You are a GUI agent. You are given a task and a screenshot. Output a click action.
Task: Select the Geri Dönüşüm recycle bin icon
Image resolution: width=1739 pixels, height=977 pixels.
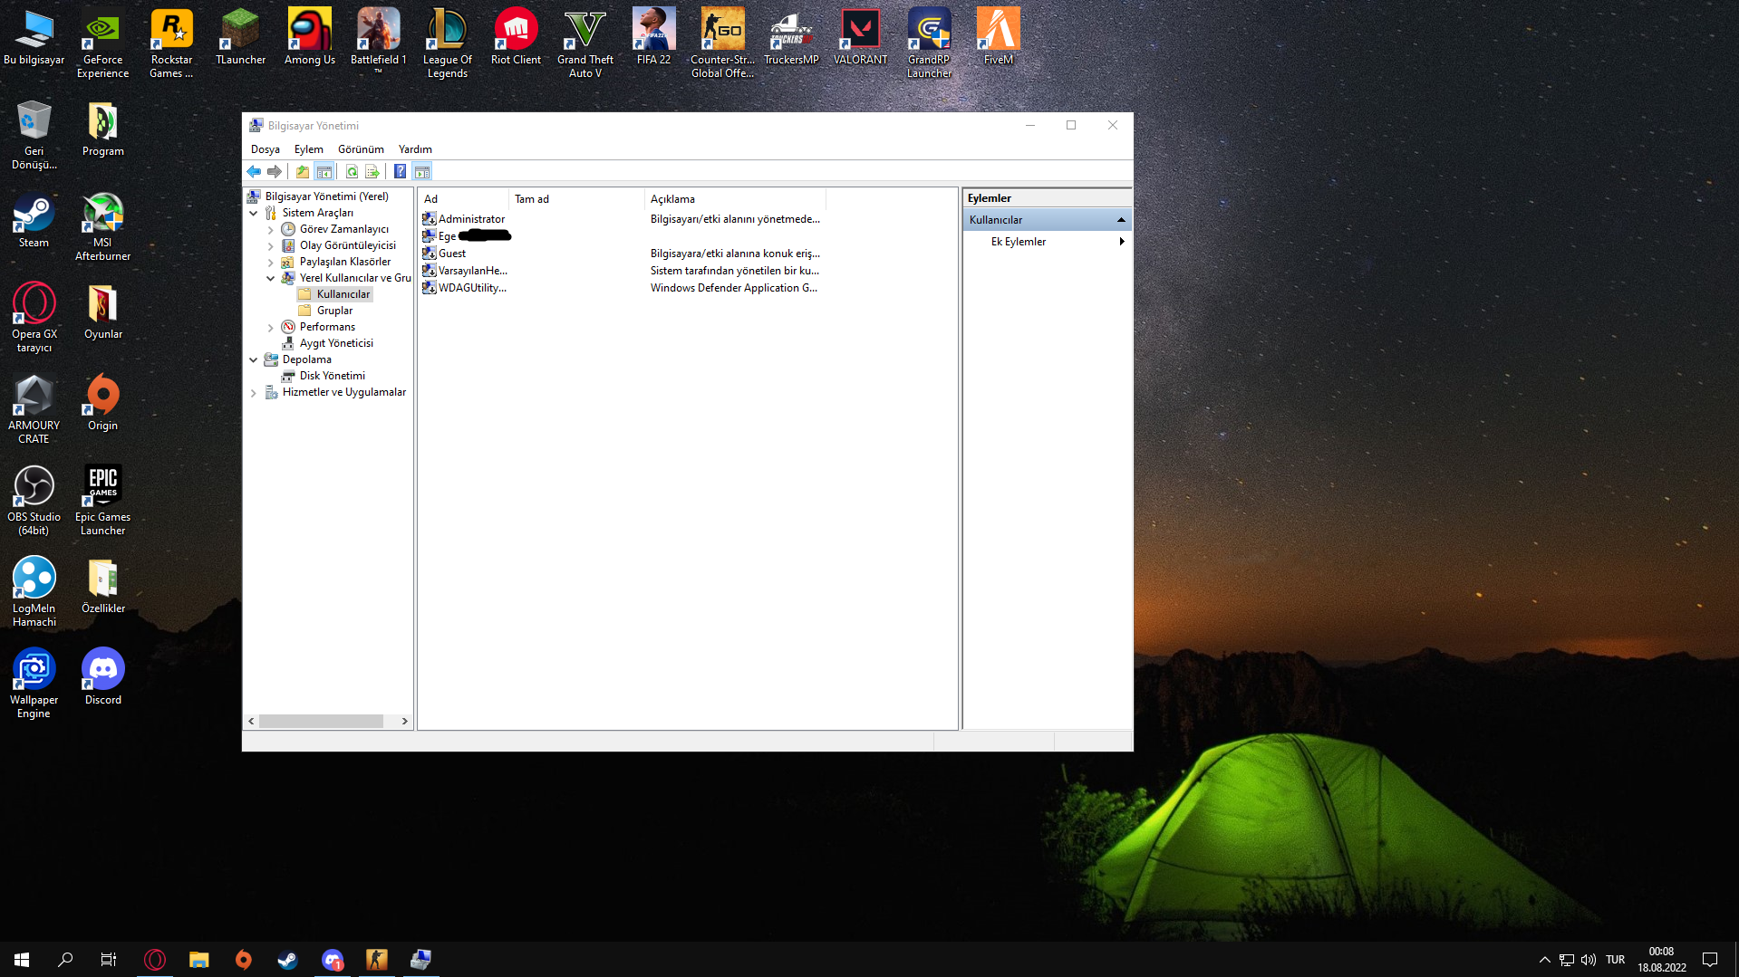[34, 135]
